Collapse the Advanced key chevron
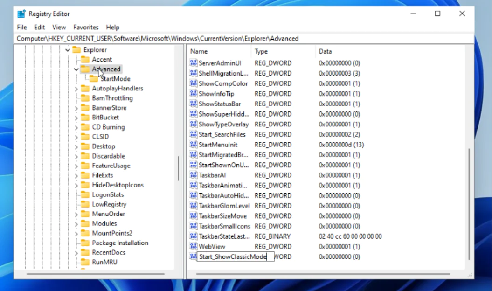Viewport: 492px width, 291px height. click(x=76, y=69)
